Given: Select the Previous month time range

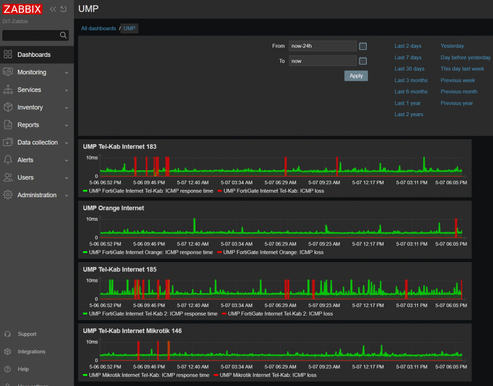Looking at the screenshot, I should (459, 92).
